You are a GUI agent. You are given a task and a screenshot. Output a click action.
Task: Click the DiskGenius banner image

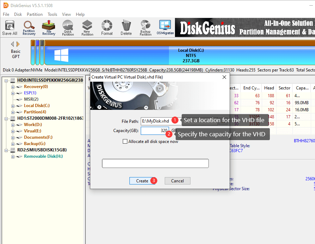pyautogui.click(x=245, y=27)
